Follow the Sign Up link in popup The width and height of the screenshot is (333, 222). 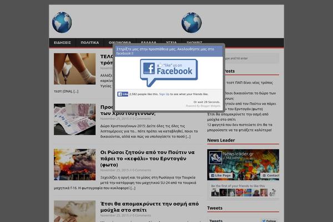(164, 94)
